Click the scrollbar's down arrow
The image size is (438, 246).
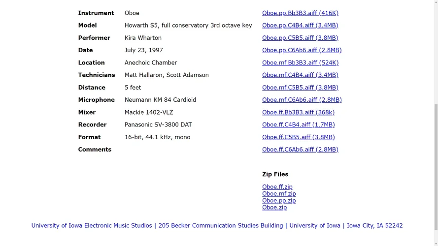click(435, 243)
